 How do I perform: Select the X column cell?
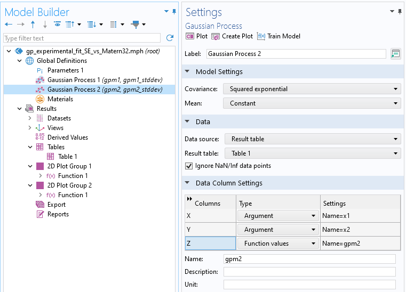(x=211, y=216)
